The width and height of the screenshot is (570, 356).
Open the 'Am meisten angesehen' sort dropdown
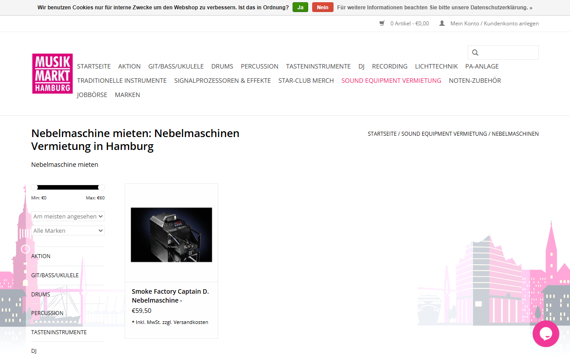68,216
